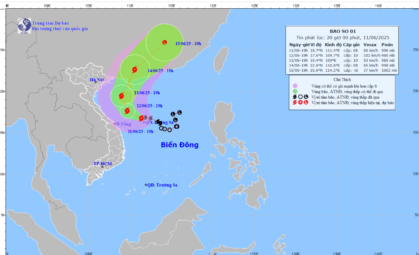Click the '1002 mb' pressure cell
Screen dimensions: 419x255
point(389,70)
